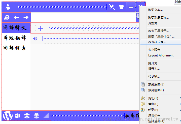Click the speaker sound icon
Viewport: 181px width, 124px height.
(x=35, y=39)
